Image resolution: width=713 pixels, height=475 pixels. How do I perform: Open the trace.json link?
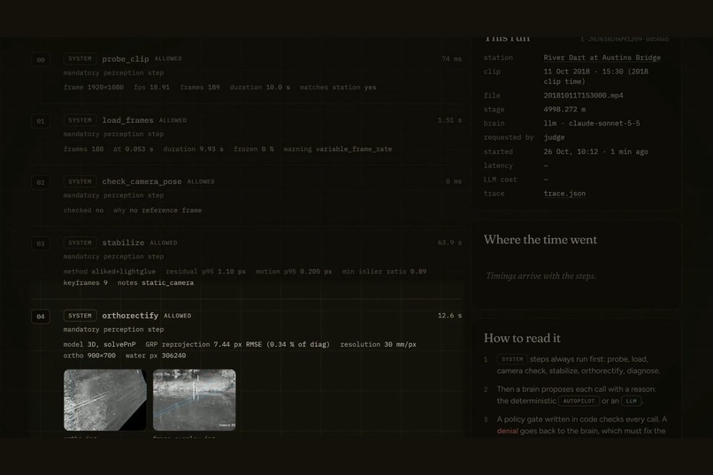coord(564,194)
